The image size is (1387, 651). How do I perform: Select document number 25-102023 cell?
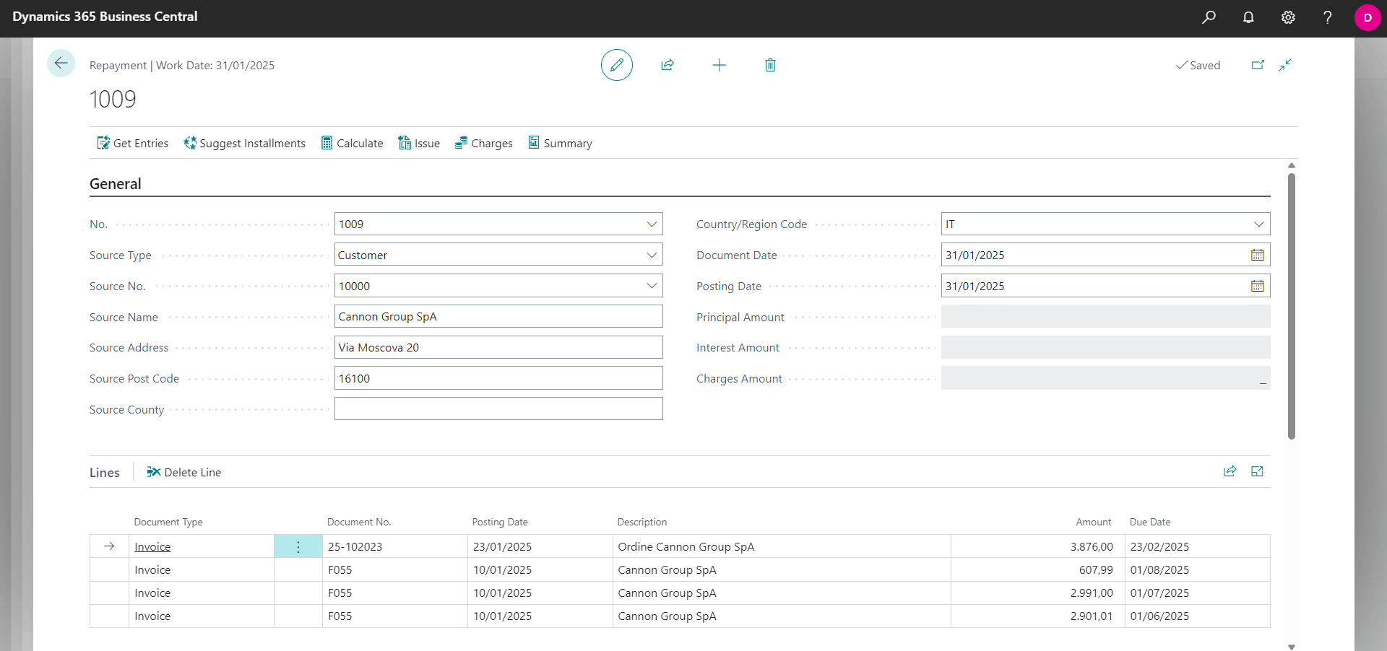point(395,546)
